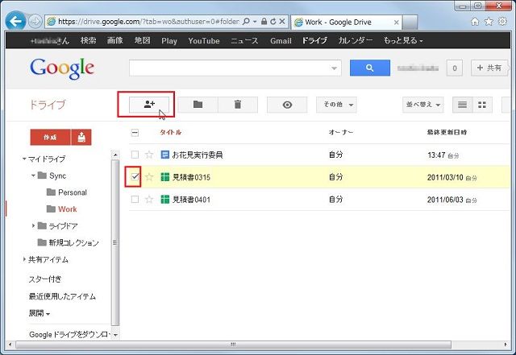The image size is (516, 355).
Task: Expand the 共有アイテム node
Action: (x=24, y=259)
